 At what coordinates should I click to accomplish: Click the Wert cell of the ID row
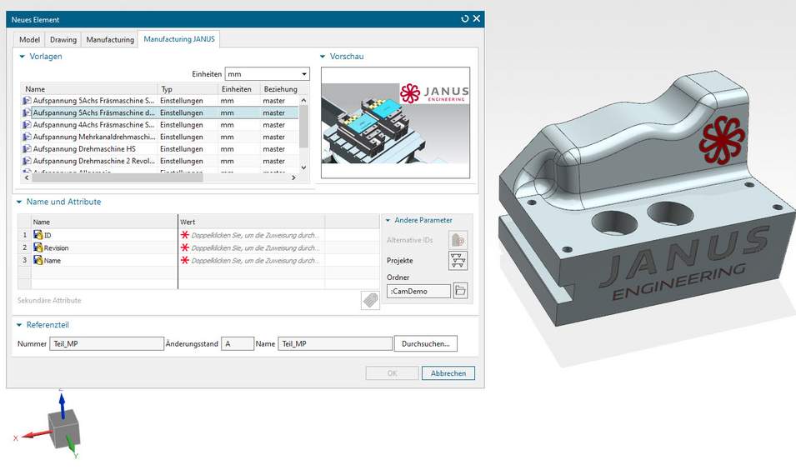(x=251, y=235)
